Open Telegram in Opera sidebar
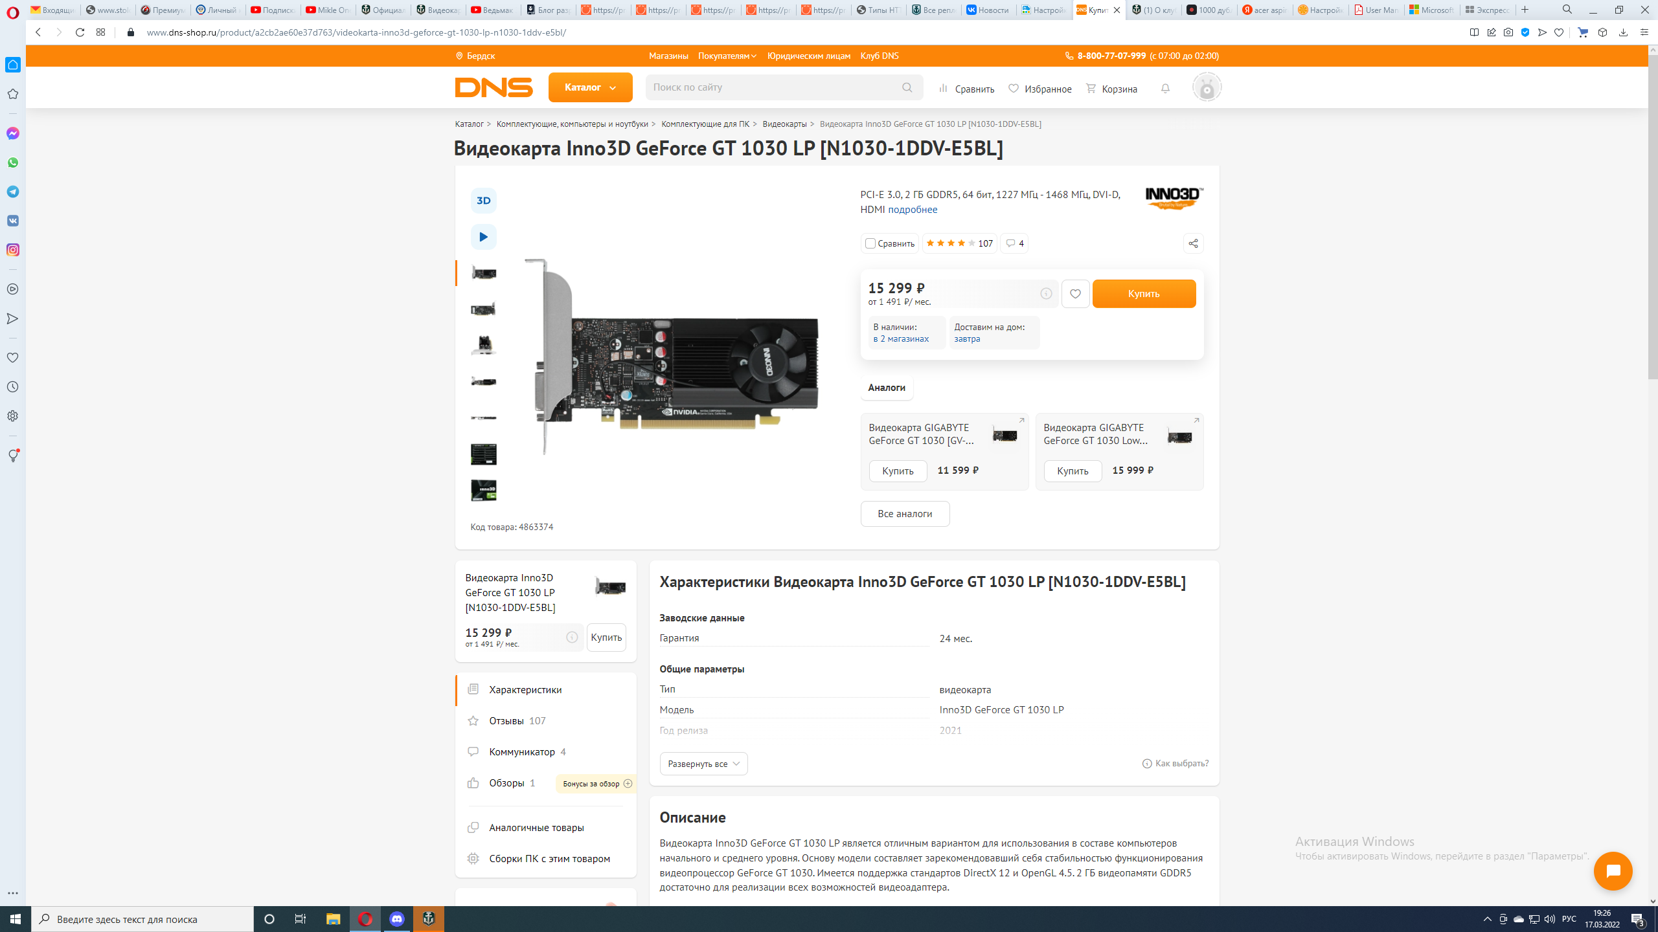1658x932 pixels. (x=13, y=192)
